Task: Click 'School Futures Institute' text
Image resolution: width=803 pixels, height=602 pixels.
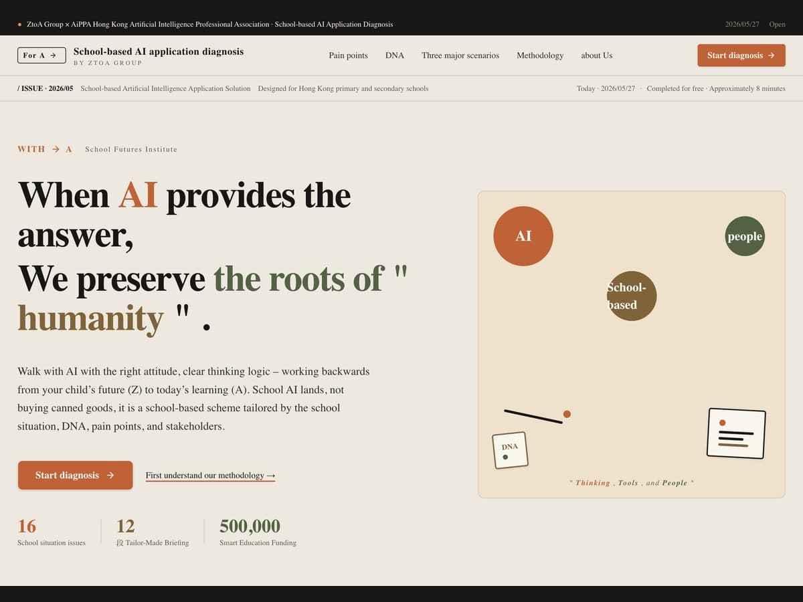Action: [131, 149]
